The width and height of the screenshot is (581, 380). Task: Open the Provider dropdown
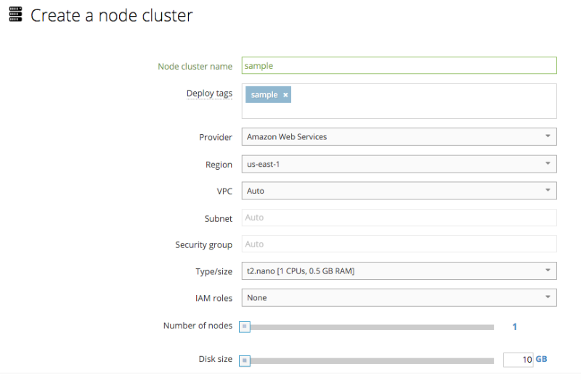tap(399, 136)
